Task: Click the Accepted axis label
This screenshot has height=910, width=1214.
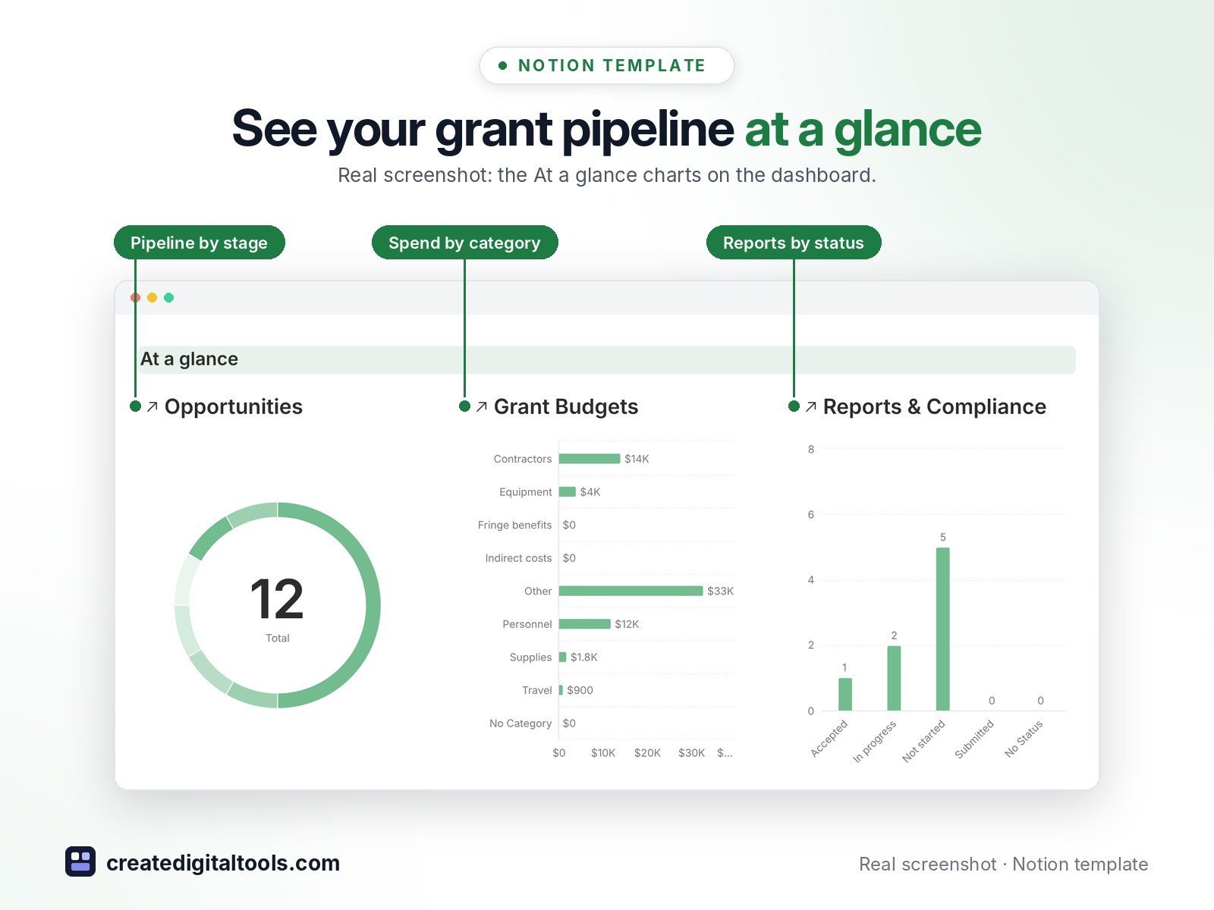Action: 829,739
